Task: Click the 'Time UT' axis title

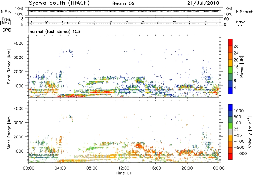Action: point(124,173)
